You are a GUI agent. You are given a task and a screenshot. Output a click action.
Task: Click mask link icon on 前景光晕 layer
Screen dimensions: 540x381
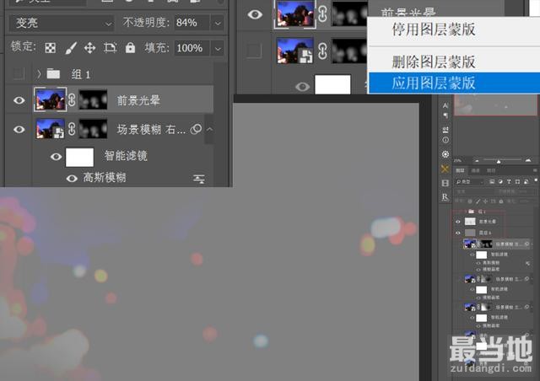72,100
